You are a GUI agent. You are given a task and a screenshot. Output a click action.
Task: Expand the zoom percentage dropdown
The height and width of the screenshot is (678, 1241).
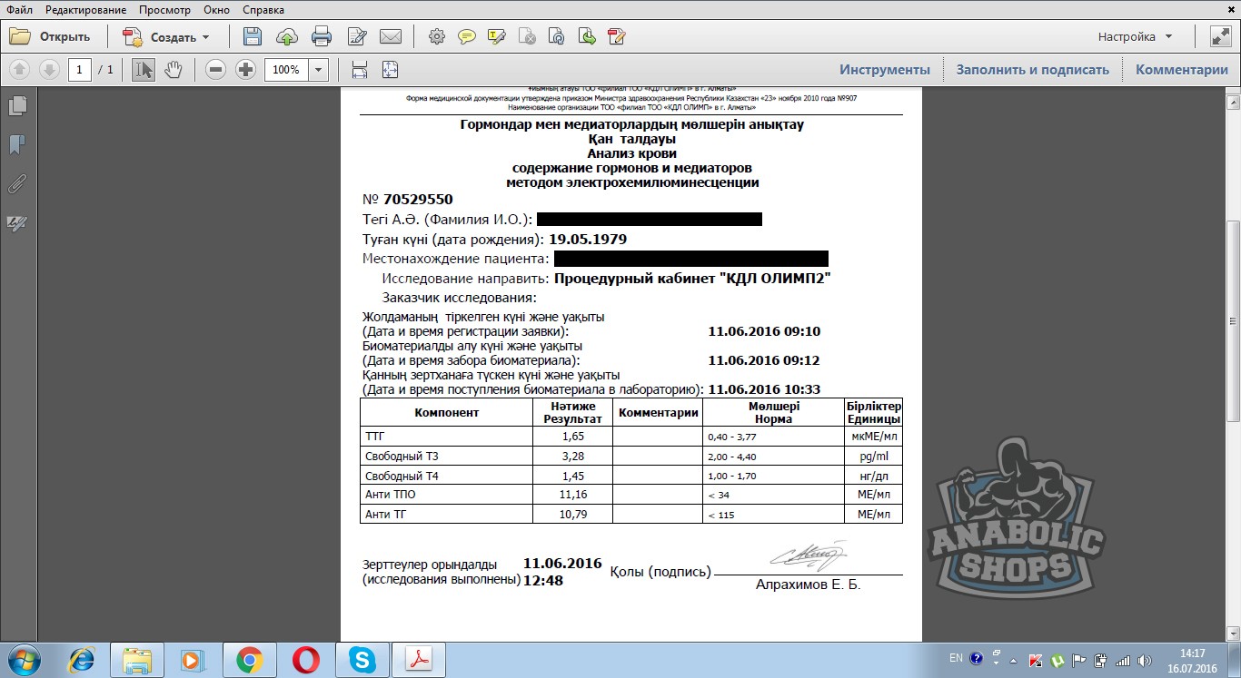(319, 70)
